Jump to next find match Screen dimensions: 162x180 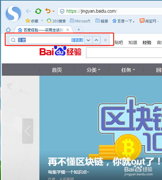tap(88, 40)
